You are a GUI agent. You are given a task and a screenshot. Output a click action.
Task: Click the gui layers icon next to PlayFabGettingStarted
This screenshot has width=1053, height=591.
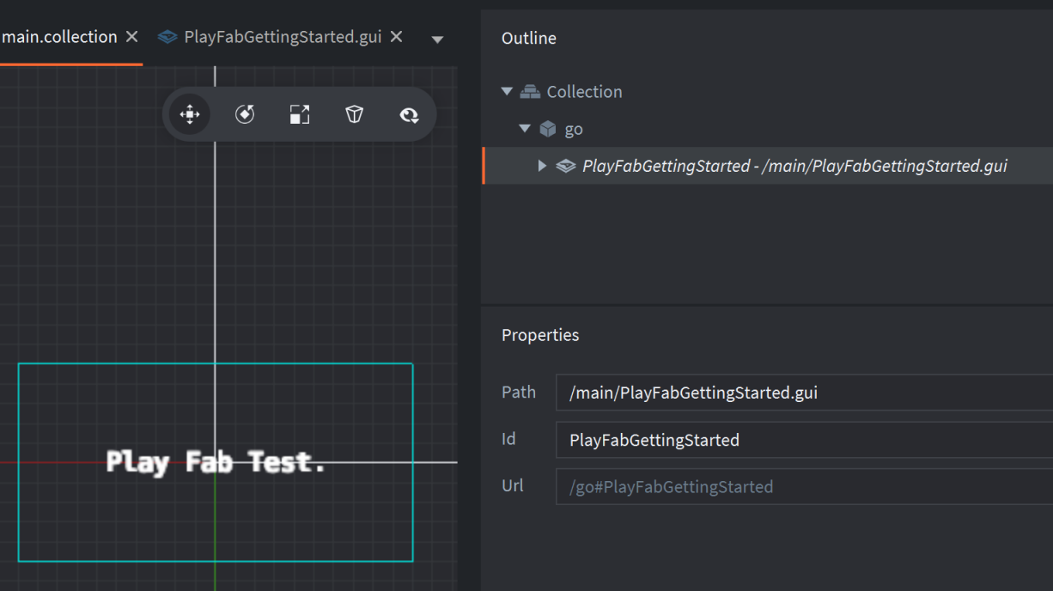click(566, 166)
